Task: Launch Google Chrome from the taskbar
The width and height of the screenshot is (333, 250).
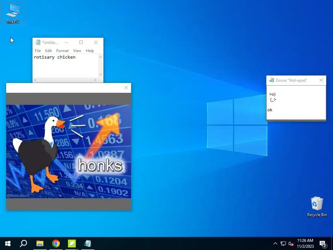Action: (56, 243)
